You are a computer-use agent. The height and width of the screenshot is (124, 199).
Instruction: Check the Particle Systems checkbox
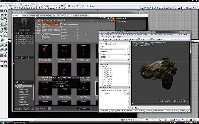42,33
